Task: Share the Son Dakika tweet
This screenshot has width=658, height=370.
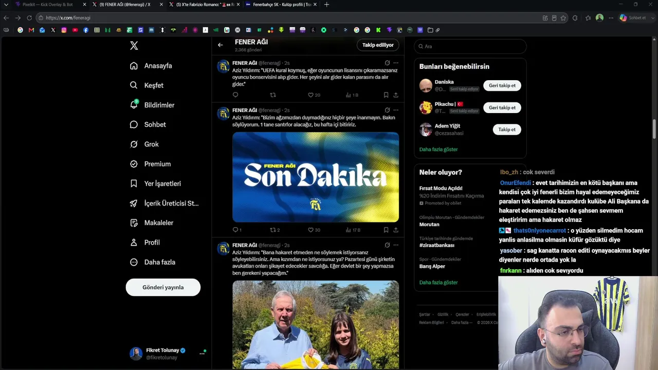Action: [396, 230]
